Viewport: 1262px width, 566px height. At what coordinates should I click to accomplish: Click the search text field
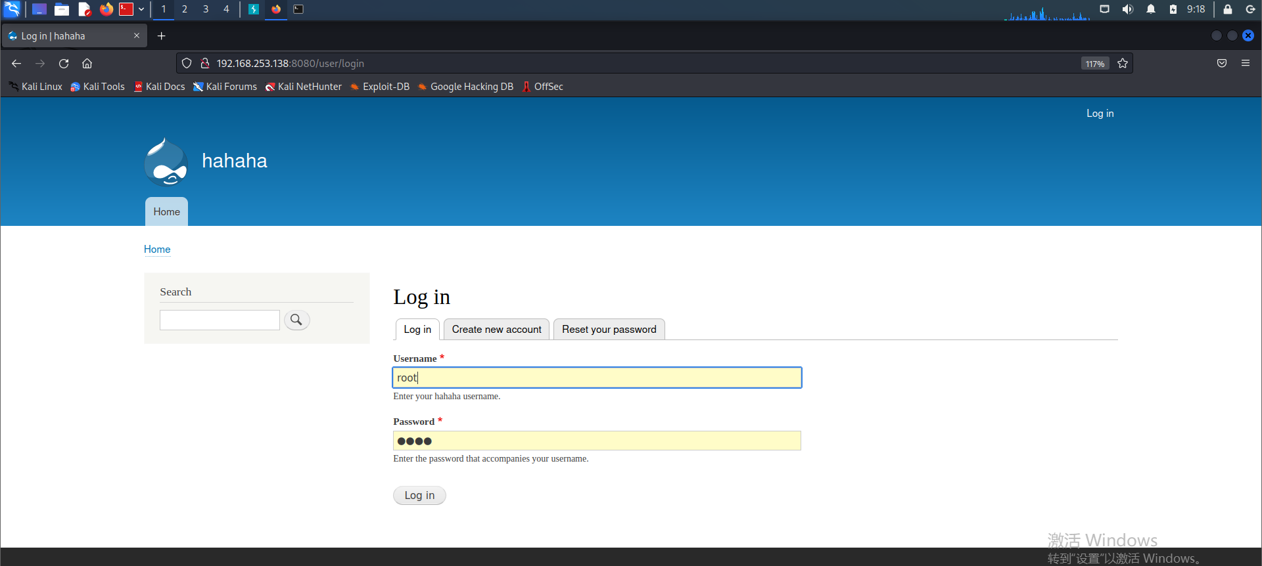[x=220, y=320]
